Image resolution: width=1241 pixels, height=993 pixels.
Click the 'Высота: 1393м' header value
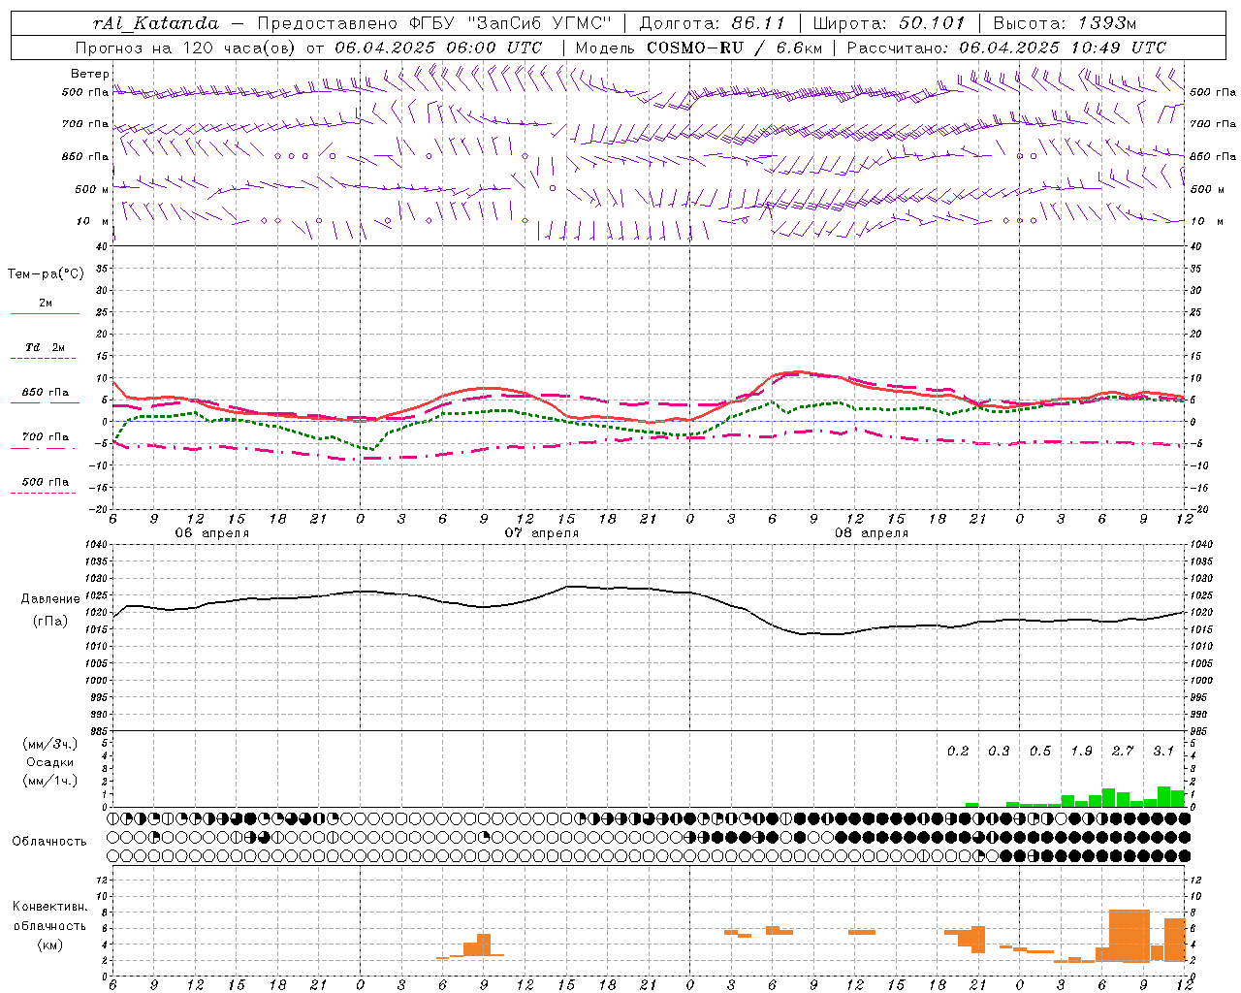point(1065,23)
